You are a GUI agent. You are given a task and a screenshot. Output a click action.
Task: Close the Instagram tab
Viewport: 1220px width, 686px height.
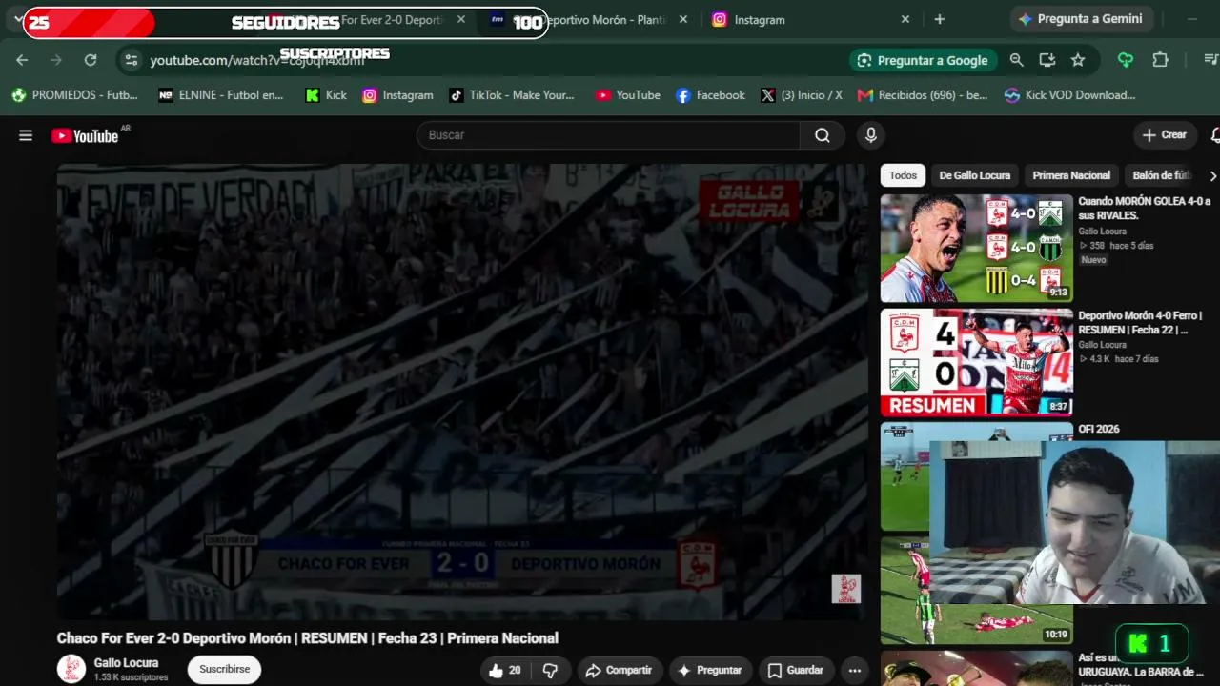click(905, 19)
